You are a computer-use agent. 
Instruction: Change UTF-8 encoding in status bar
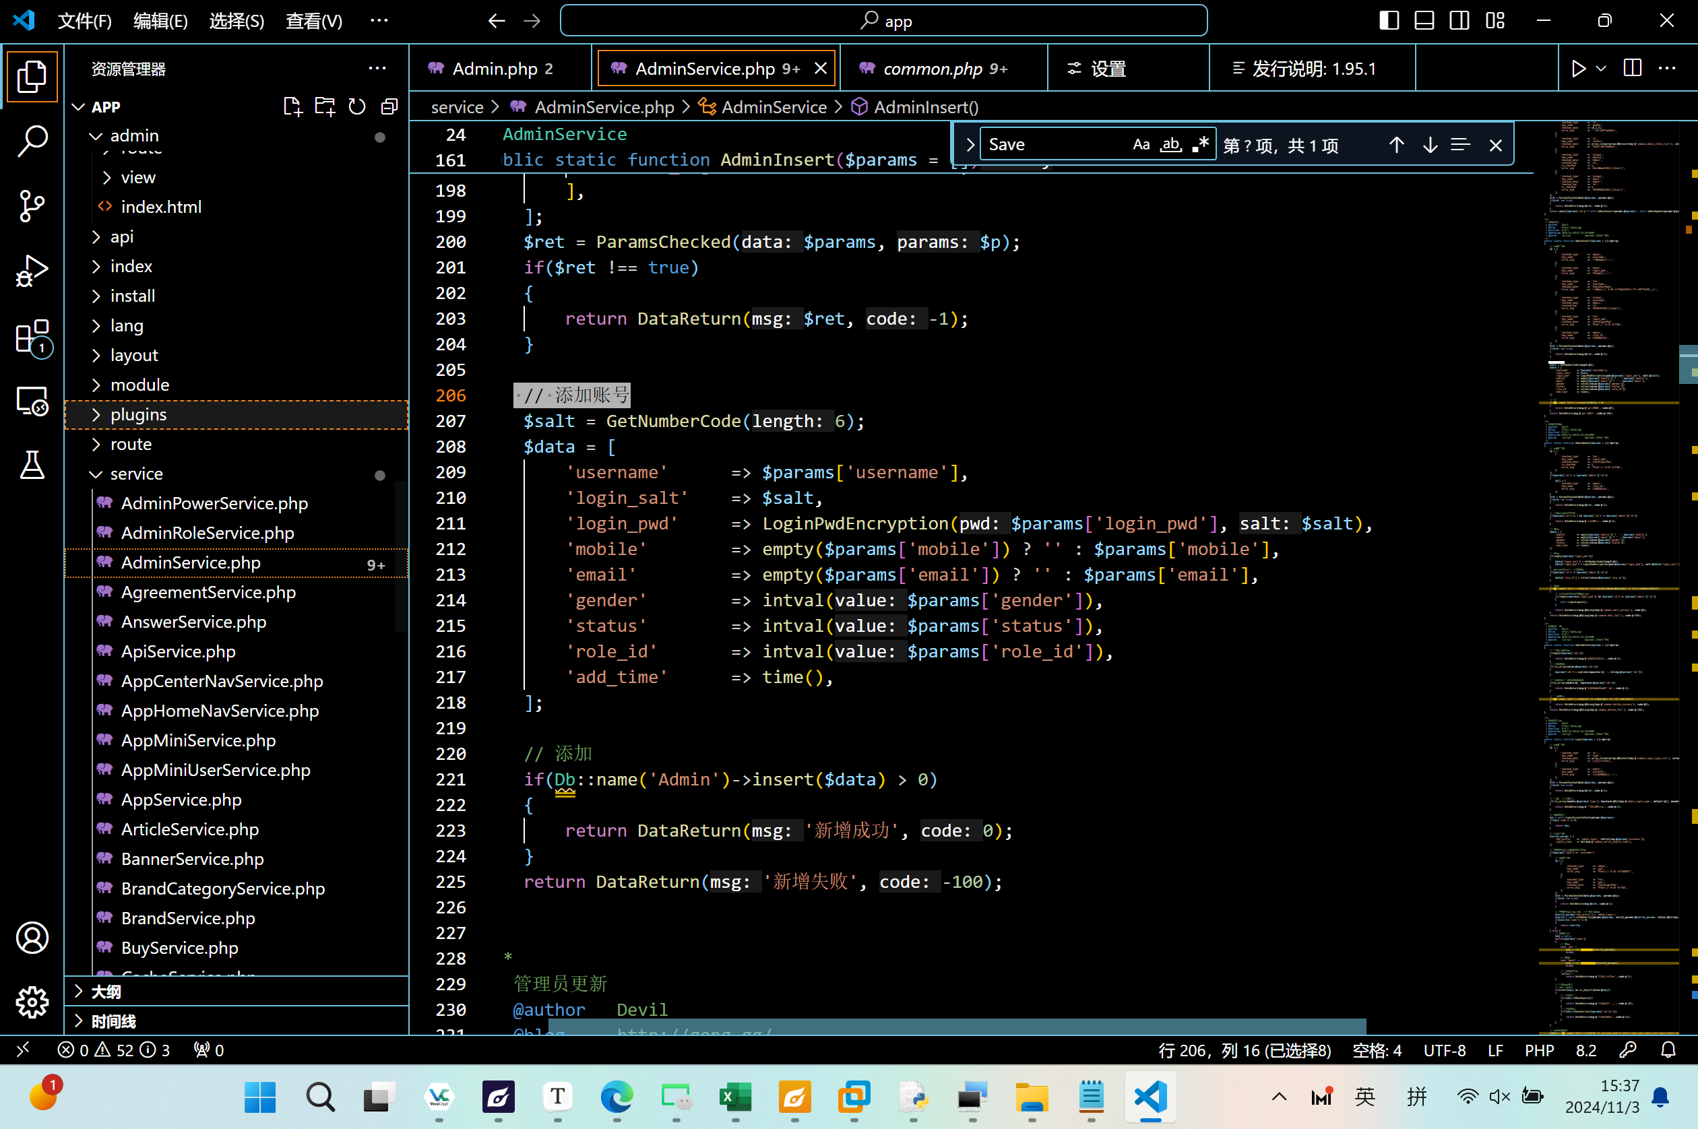pyautogui.click(x=1444, y=1050)
